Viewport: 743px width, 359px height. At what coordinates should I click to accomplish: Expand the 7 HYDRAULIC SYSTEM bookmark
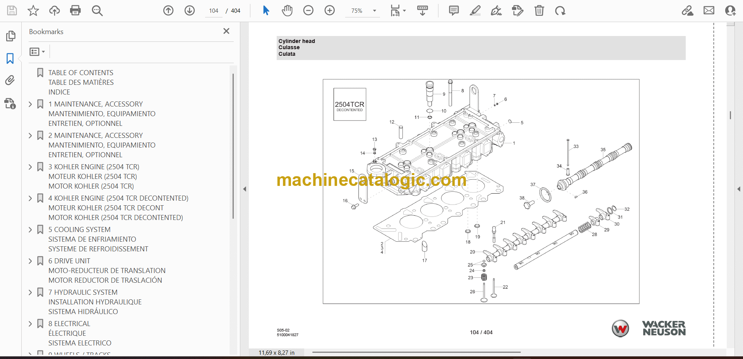point(30,292)
